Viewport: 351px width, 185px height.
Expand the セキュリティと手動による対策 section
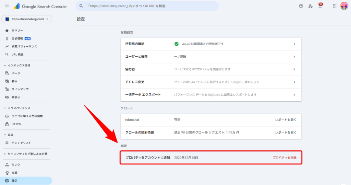pos(5,154)
